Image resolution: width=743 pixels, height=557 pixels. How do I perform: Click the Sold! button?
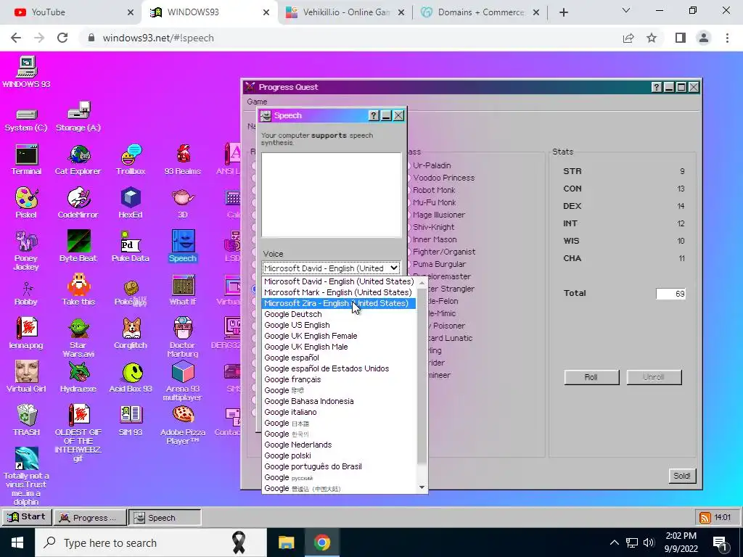coord(682,476)
